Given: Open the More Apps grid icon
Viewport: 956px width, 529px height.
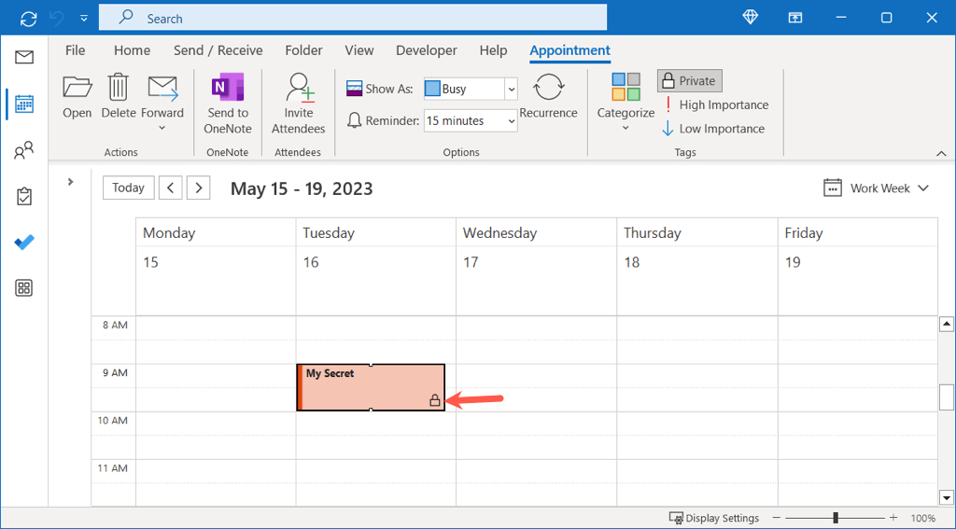Looking at the screenshot, I should (x=23, y=288).
